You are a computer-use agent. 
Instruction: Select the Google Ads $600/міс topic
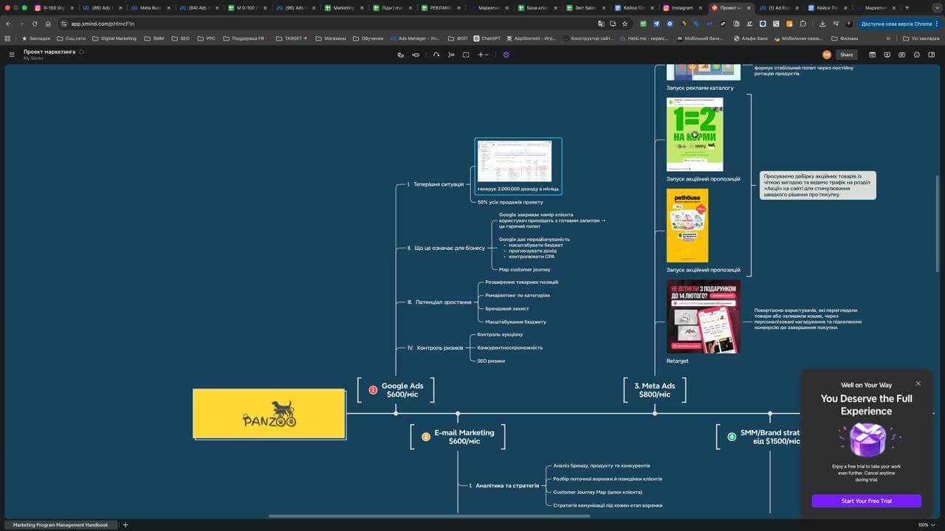(x=396, y=390)
